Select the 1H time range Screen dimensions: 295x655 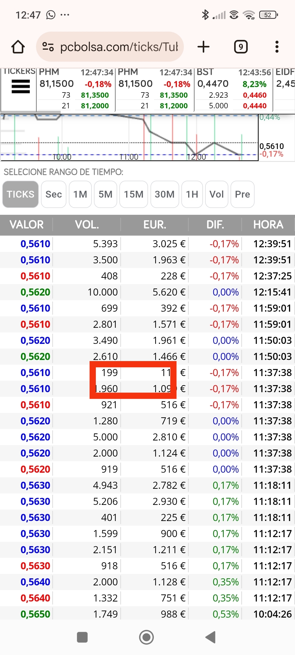click(x=192, y=194)
